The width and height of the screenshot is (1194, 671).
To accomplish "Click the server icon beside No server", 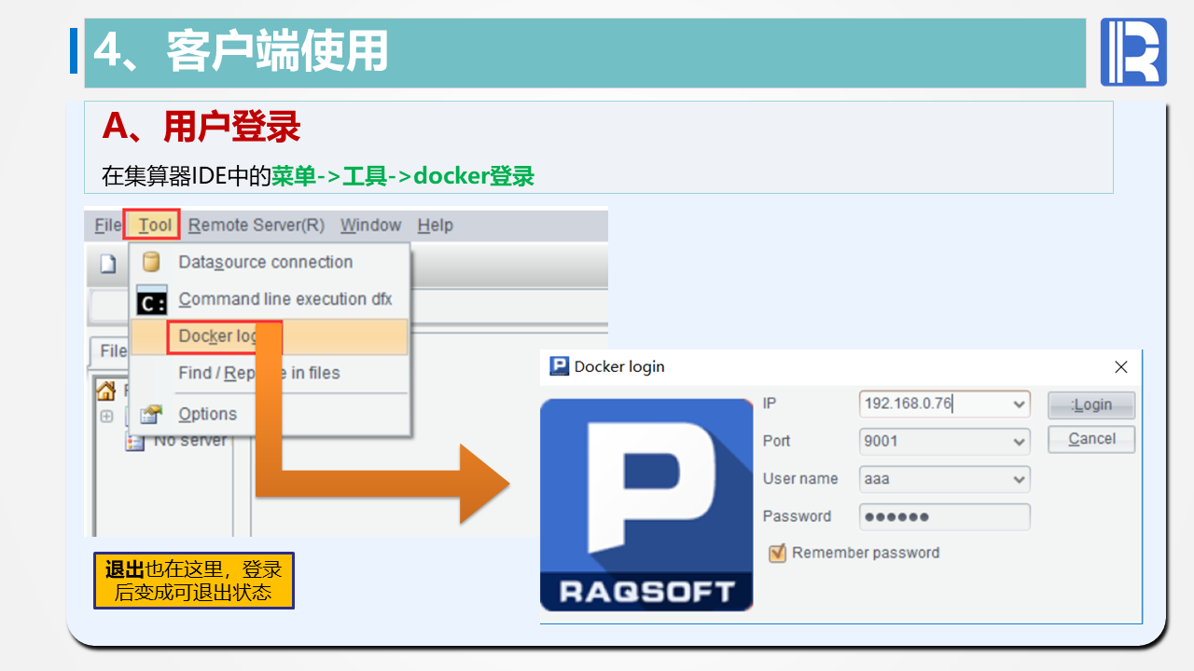I will 135,442.
